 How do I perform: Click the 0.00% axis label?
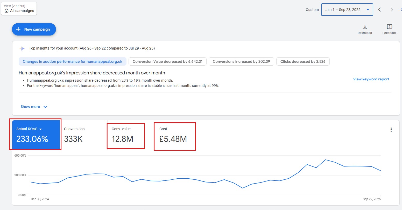22,195
